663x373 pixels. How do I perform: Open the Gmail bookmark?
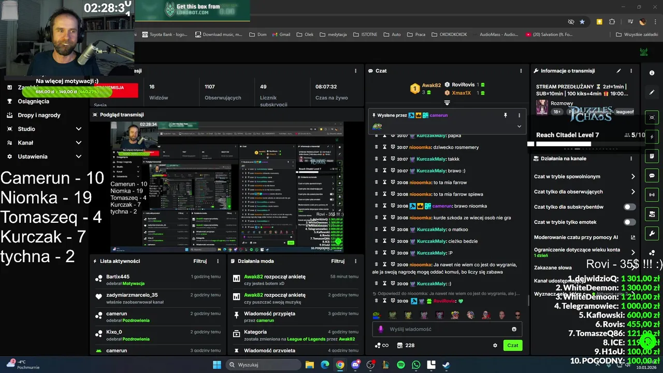tap(280, 35)
